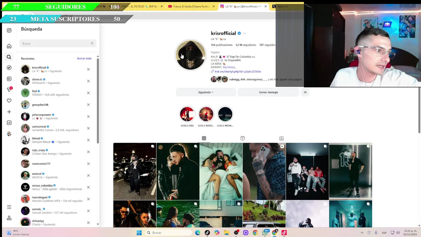The width and height of the screenshot is (421, 237).
Task: Remove stiven.tc from recent searches
Action: (x=88, y=81)
